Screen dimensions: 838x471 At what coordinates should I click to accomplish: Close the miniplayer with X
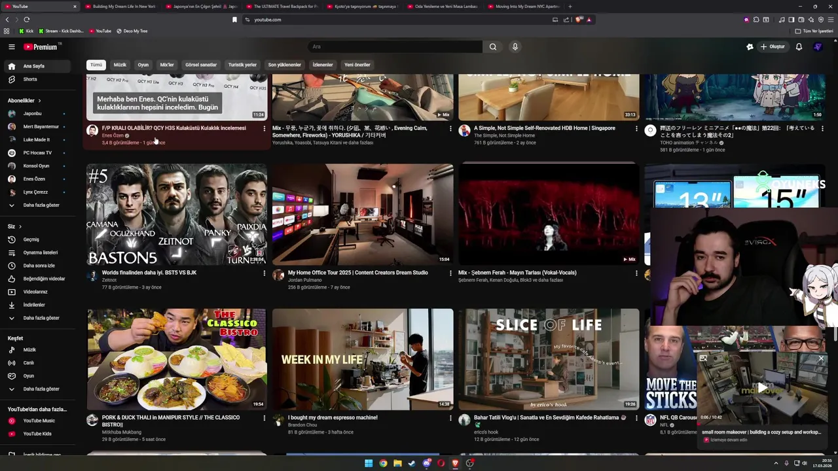coord(821,358)
